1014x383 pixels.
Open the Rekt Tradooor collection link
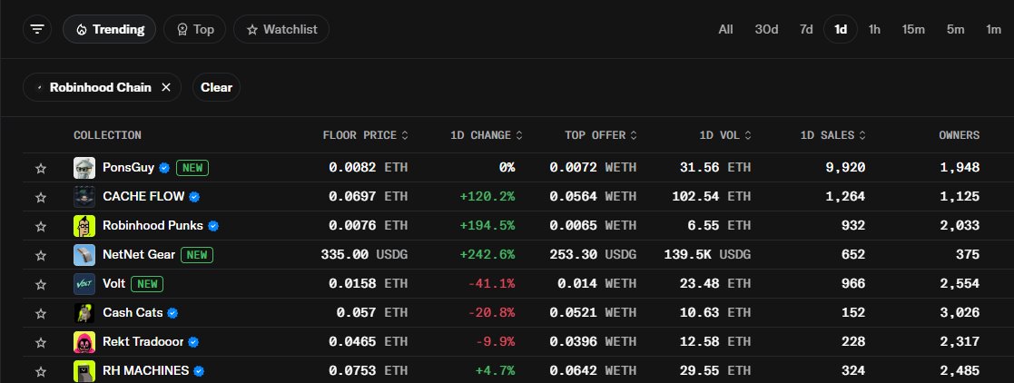(143, 341)
